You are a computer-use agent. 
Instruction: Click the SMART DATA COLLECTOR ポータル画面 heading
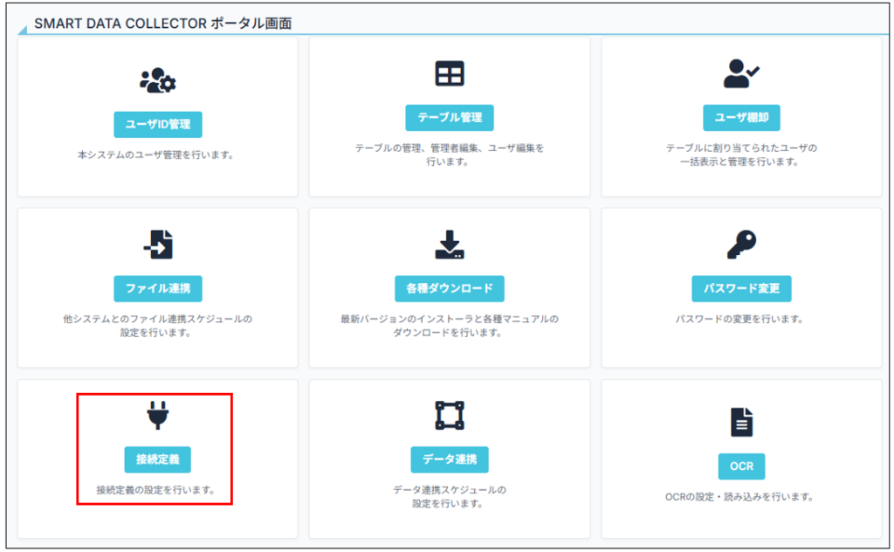click(x=162, y=24)
